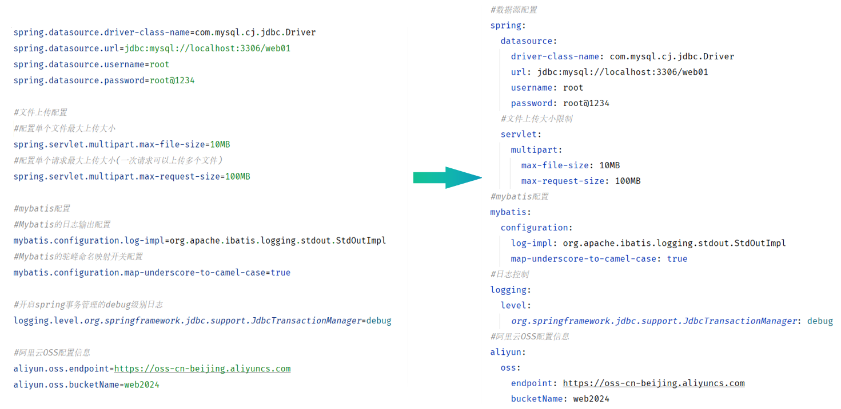
Task: Click the line 'mybatis.configuration.log-impl=org.apache.ibatis.logging.stdout.StdOutImpl'
Action: pyautogui.click(x=200, y=240)
